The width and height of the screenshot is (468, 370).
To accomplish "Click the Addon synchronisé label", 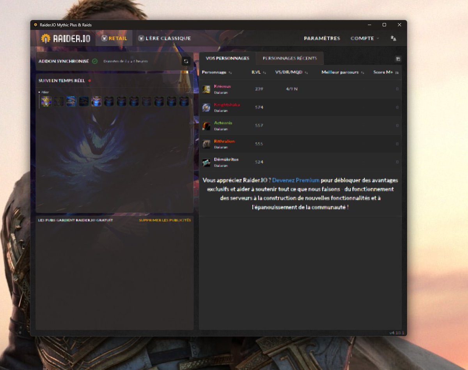I will tap(64, 61).
